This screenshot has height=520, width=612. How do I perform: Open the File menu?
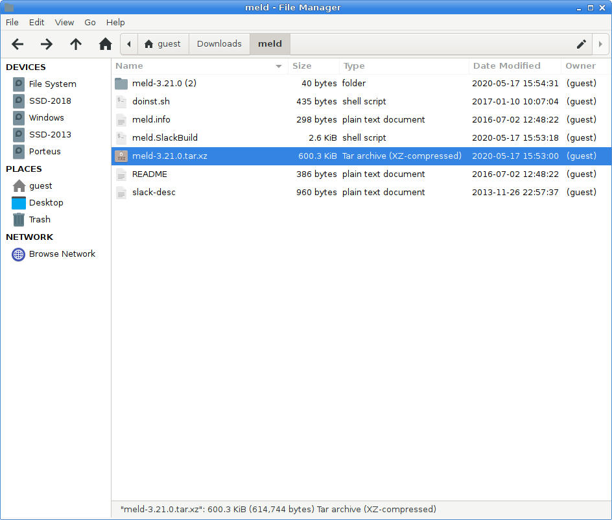click(x=12, y=22)
